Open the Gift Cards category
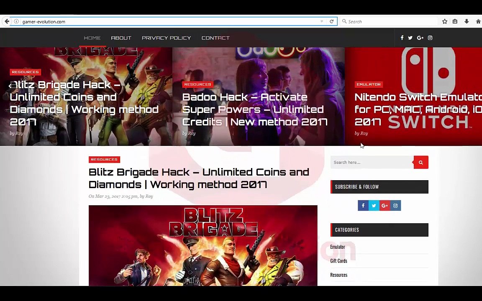 click(338, 261)
